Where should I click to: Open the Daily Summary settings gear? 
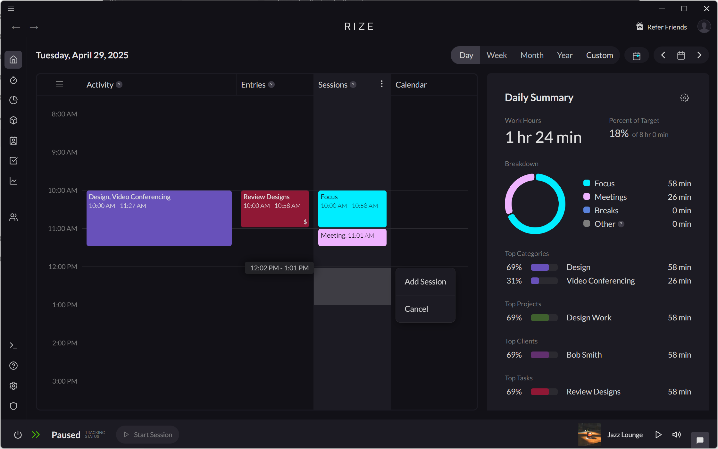685,98
